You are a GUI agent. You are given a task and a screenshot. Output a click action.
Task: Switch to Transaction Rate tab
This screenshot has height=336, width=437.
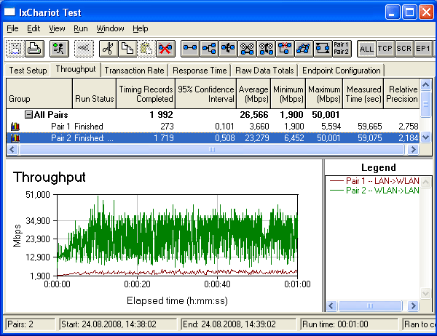pos(134,71)
